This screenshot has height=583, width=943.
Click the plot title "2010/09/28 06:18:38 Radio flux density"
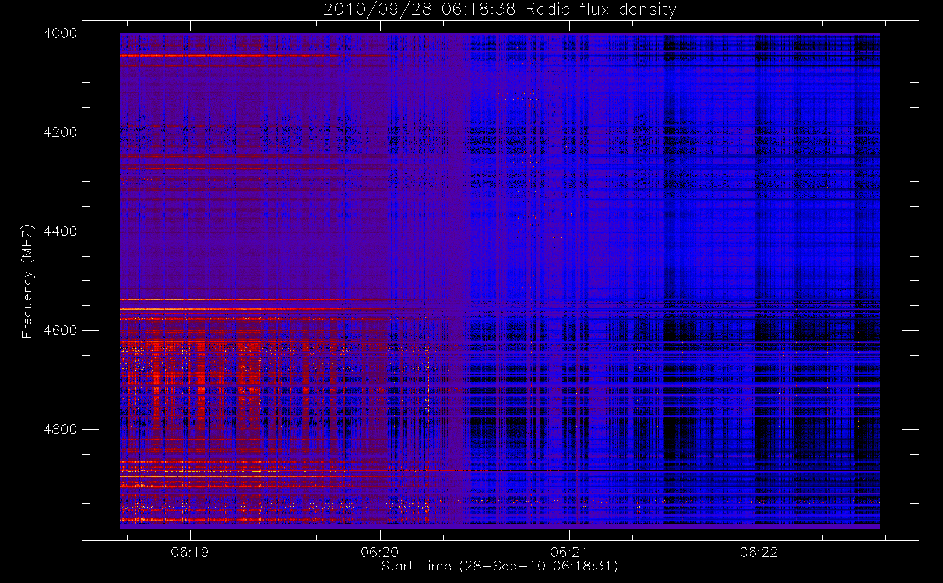coord(500,10)
